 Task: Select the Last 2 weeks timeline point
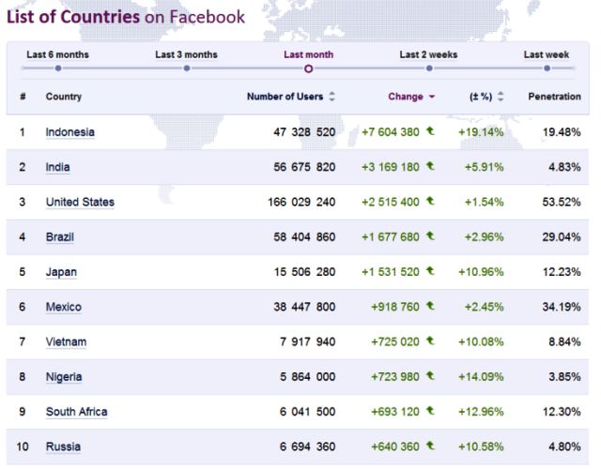coord(428,68)
